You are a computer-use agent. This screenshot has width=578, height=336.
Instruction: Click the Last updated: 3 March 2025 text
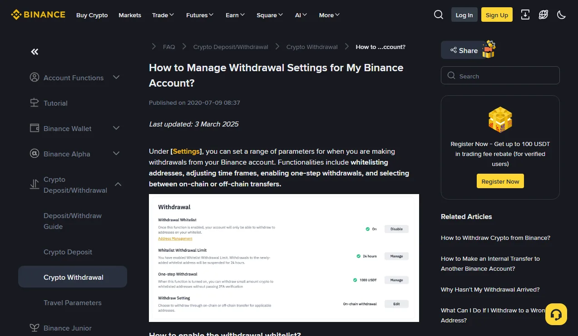[x=193, y=124]
